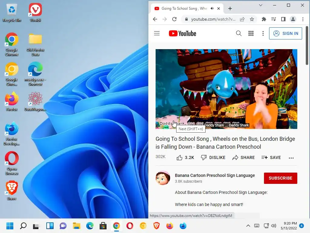
Task: Click the SHARE button
Action: pos(243,157)
